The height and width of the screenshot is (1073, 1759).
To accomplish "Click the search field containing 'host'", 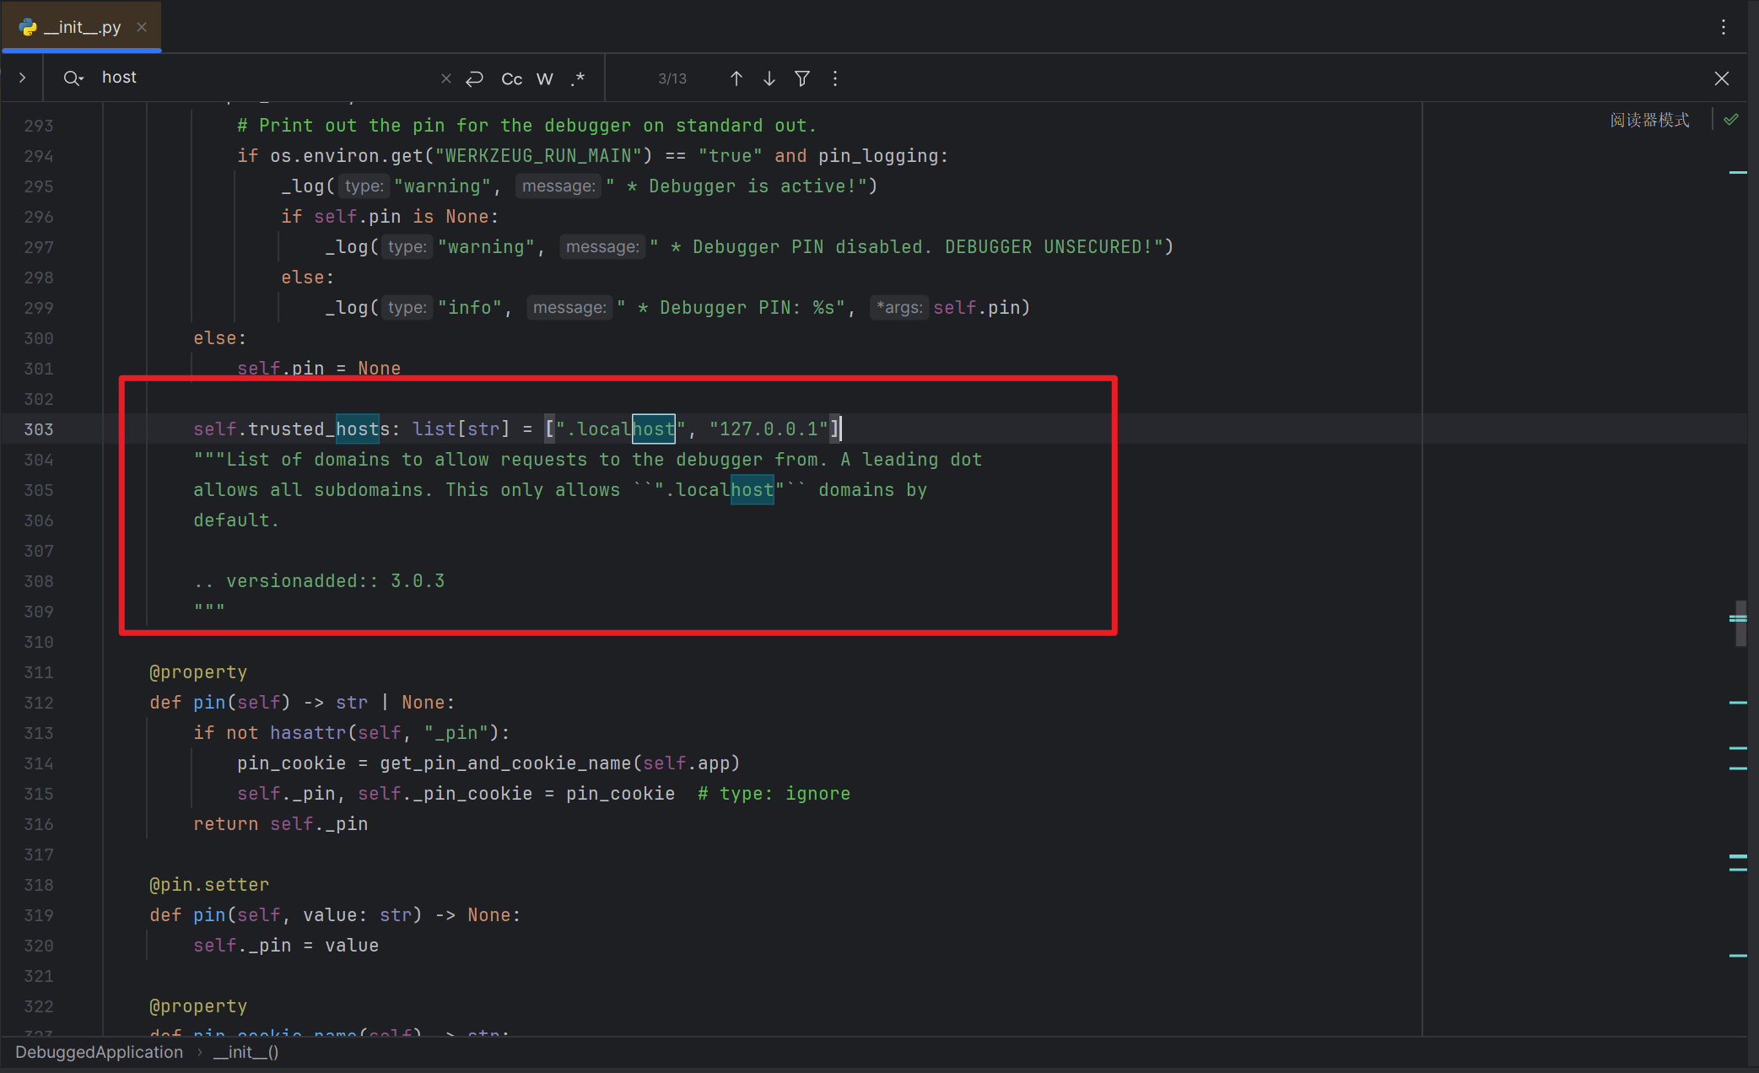I will tap(266, 78).
